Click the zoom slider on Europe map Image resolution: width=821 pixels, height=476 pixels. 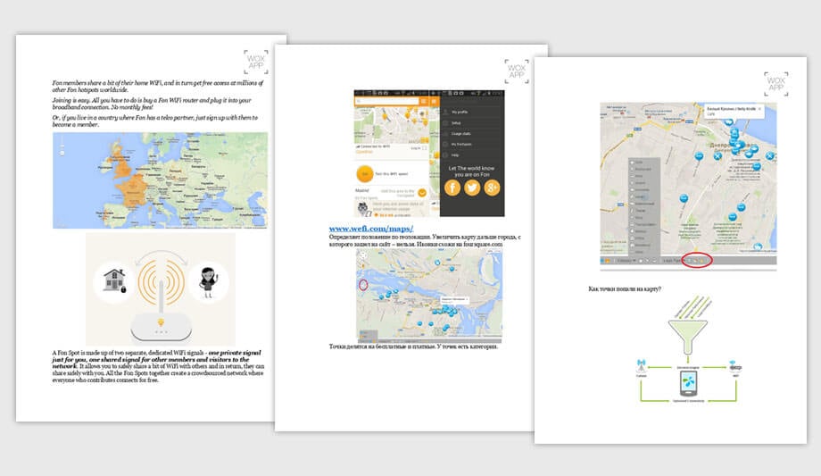(x=62, y=146)
